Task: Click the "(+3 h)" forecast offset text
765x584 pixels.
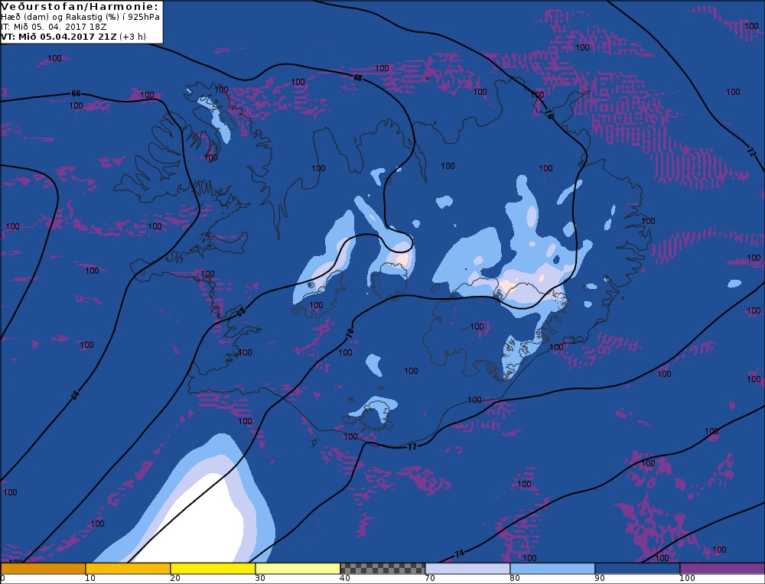Action: pos(132,37)
